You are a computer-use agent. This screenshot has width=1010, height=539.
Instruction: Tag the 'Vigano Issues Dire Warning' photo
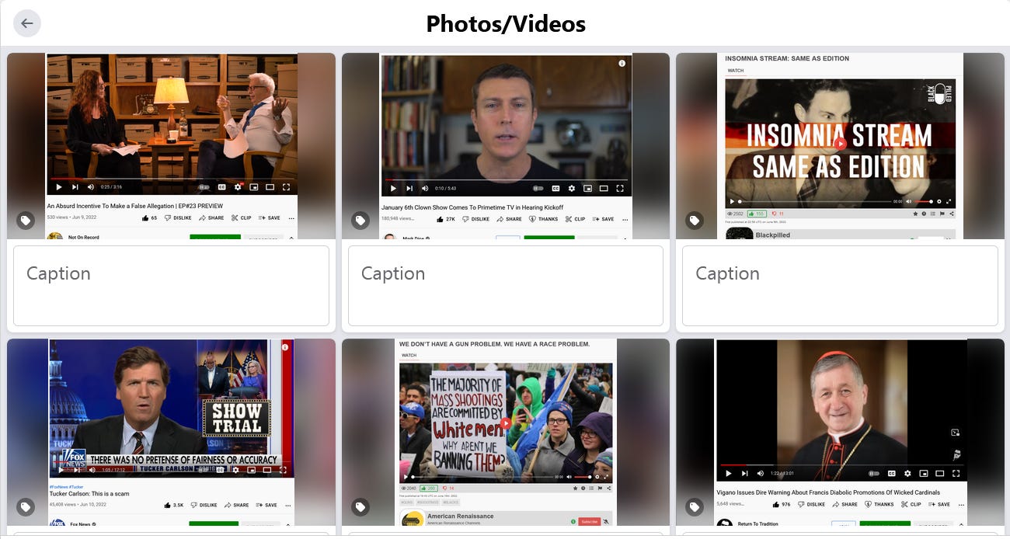pos(695,507)
